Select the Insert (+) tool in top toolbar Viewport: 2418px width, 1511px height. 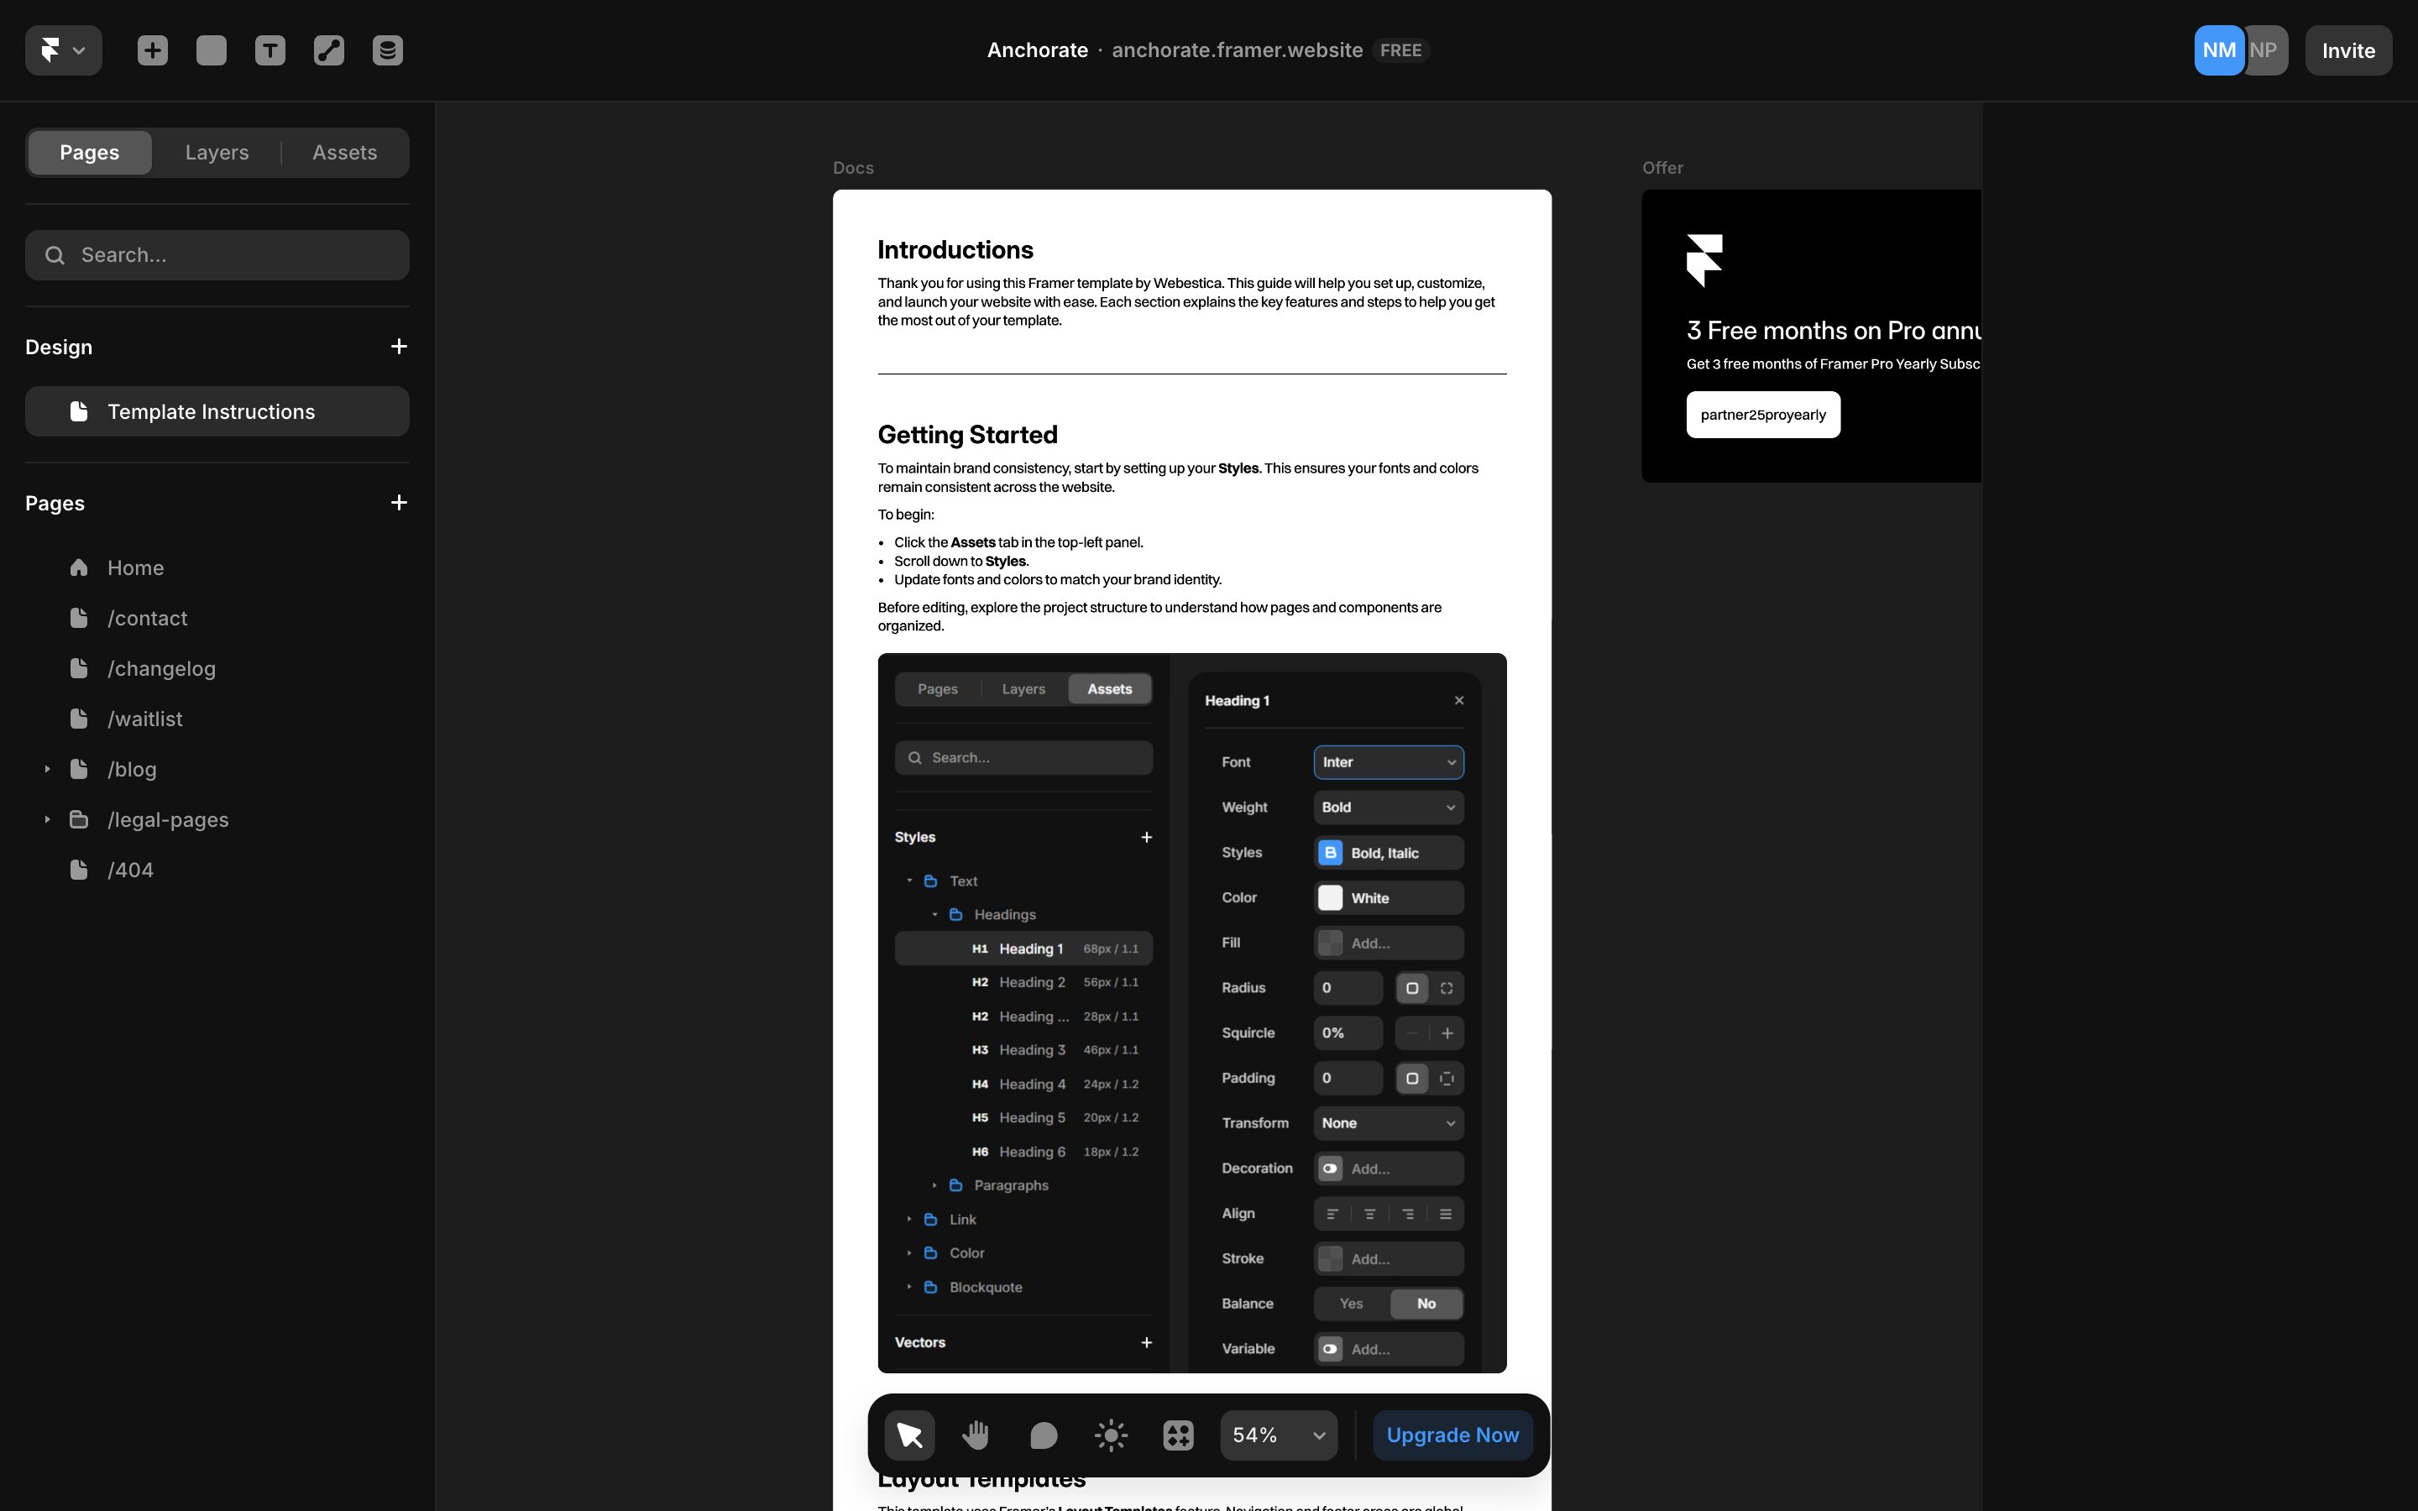[152, 50]
